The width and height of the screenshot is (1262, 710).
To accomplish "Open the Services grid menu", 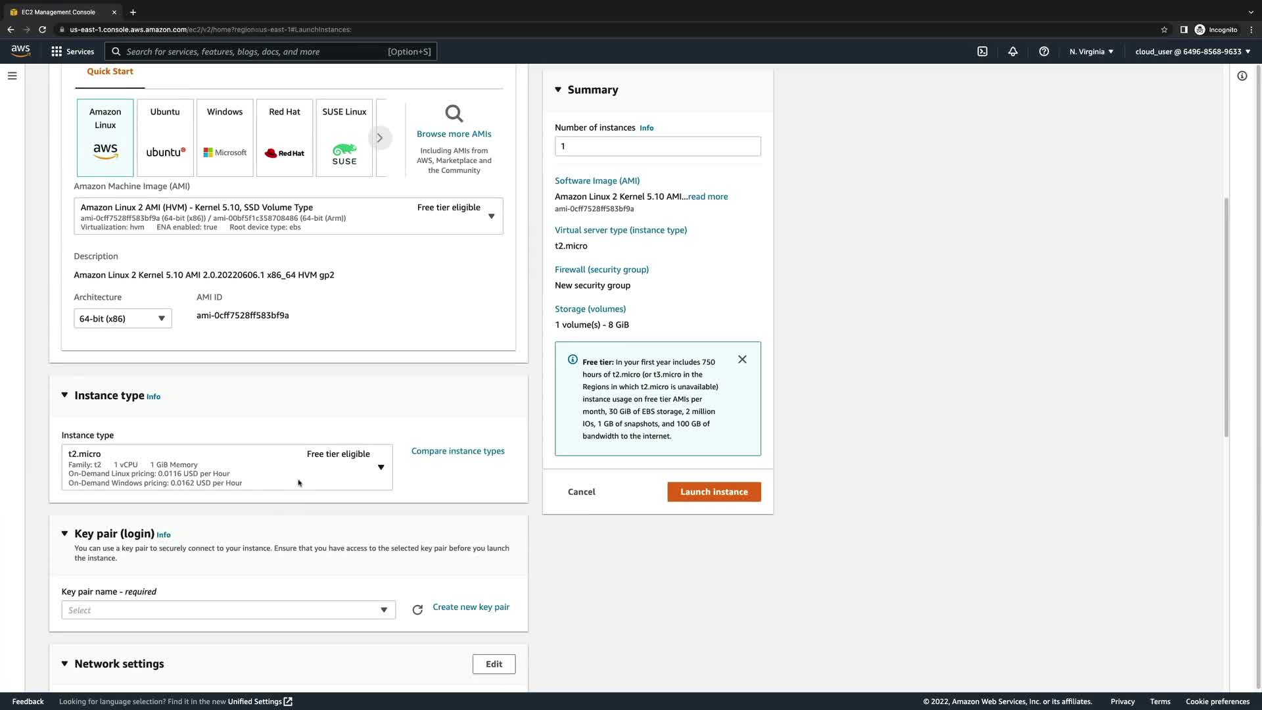I will tap(72, 51).
